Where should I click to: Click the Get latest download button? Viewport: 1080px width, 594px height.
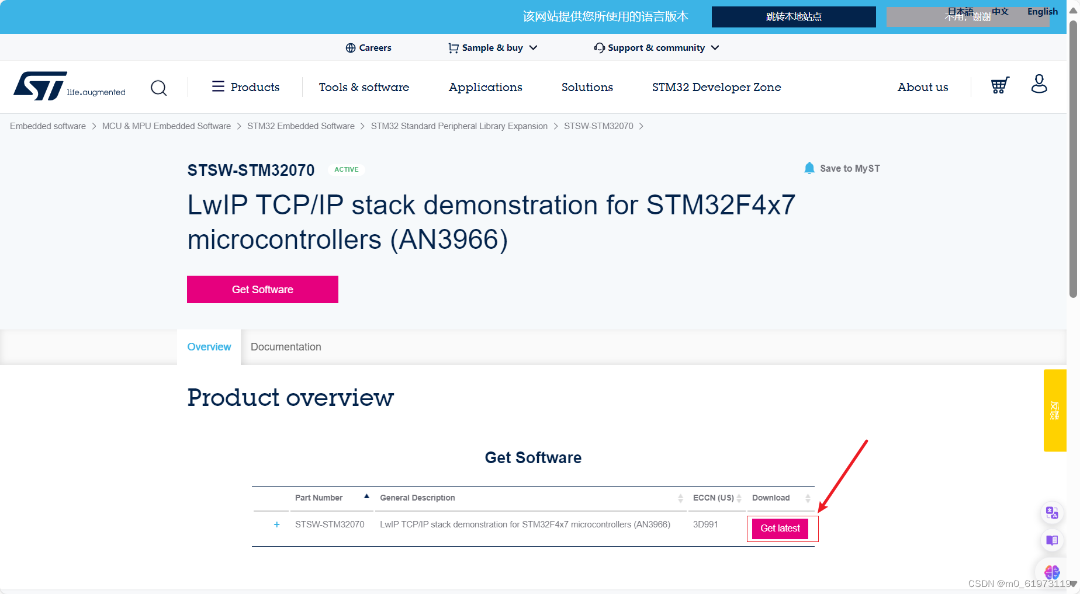point(780,528)
